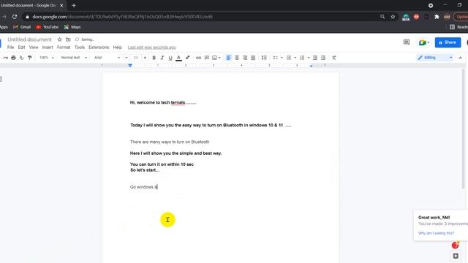Click the checklist icon
468x263 pixels.
click(275, 58)
